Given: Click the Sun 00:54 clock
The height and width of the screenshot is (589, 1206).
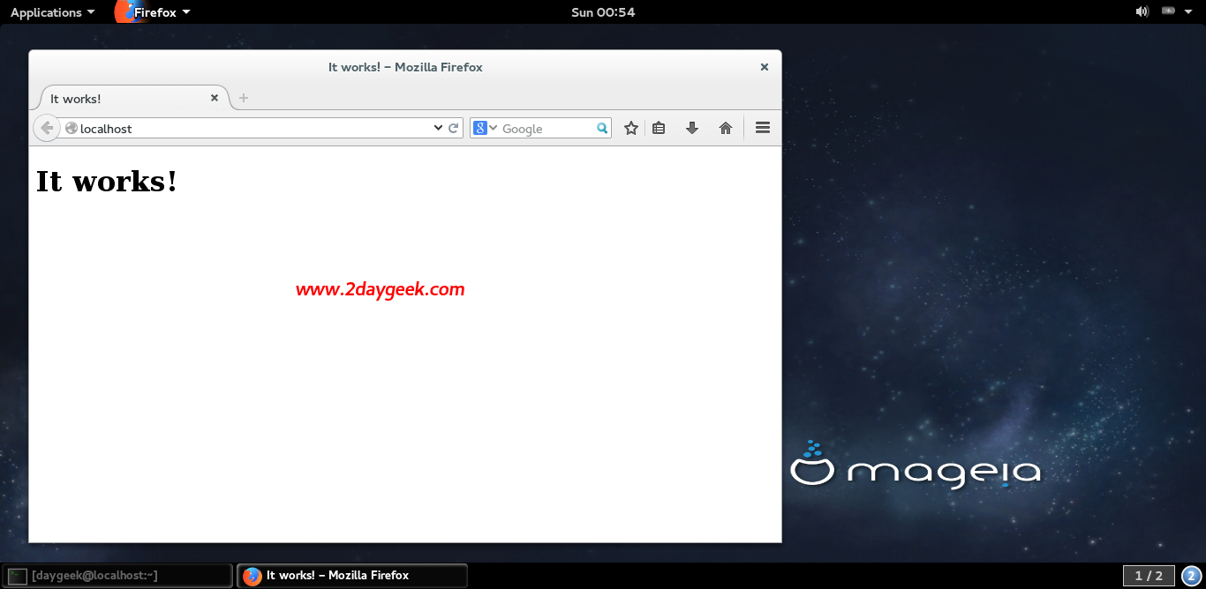Looking at the screenshot, I should (603, 12).
